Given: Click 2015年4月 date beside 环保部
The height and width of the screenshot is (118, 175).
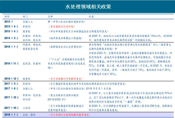Looking at the screenshot, I should [11, 27].
